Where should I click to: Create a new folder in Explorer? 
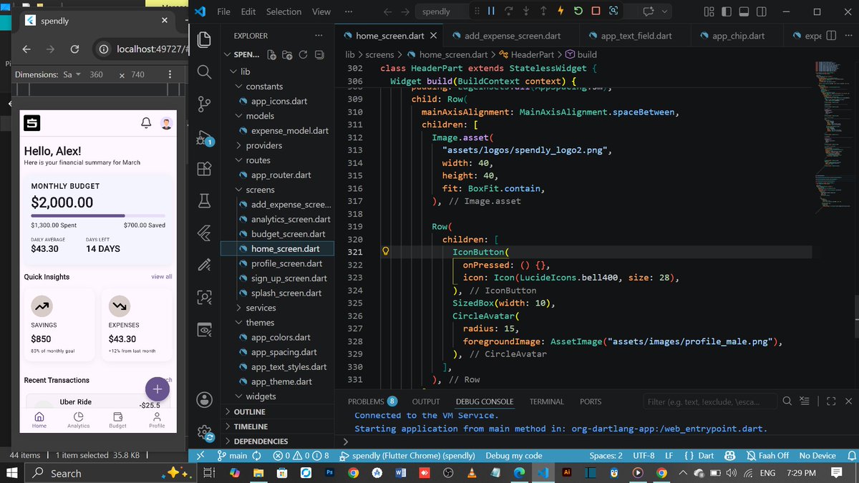click(288, 54)
